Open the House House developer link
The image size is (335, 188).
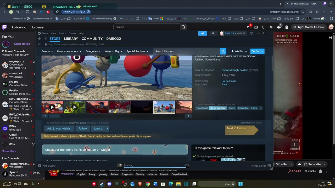click(x=229, y=81)
